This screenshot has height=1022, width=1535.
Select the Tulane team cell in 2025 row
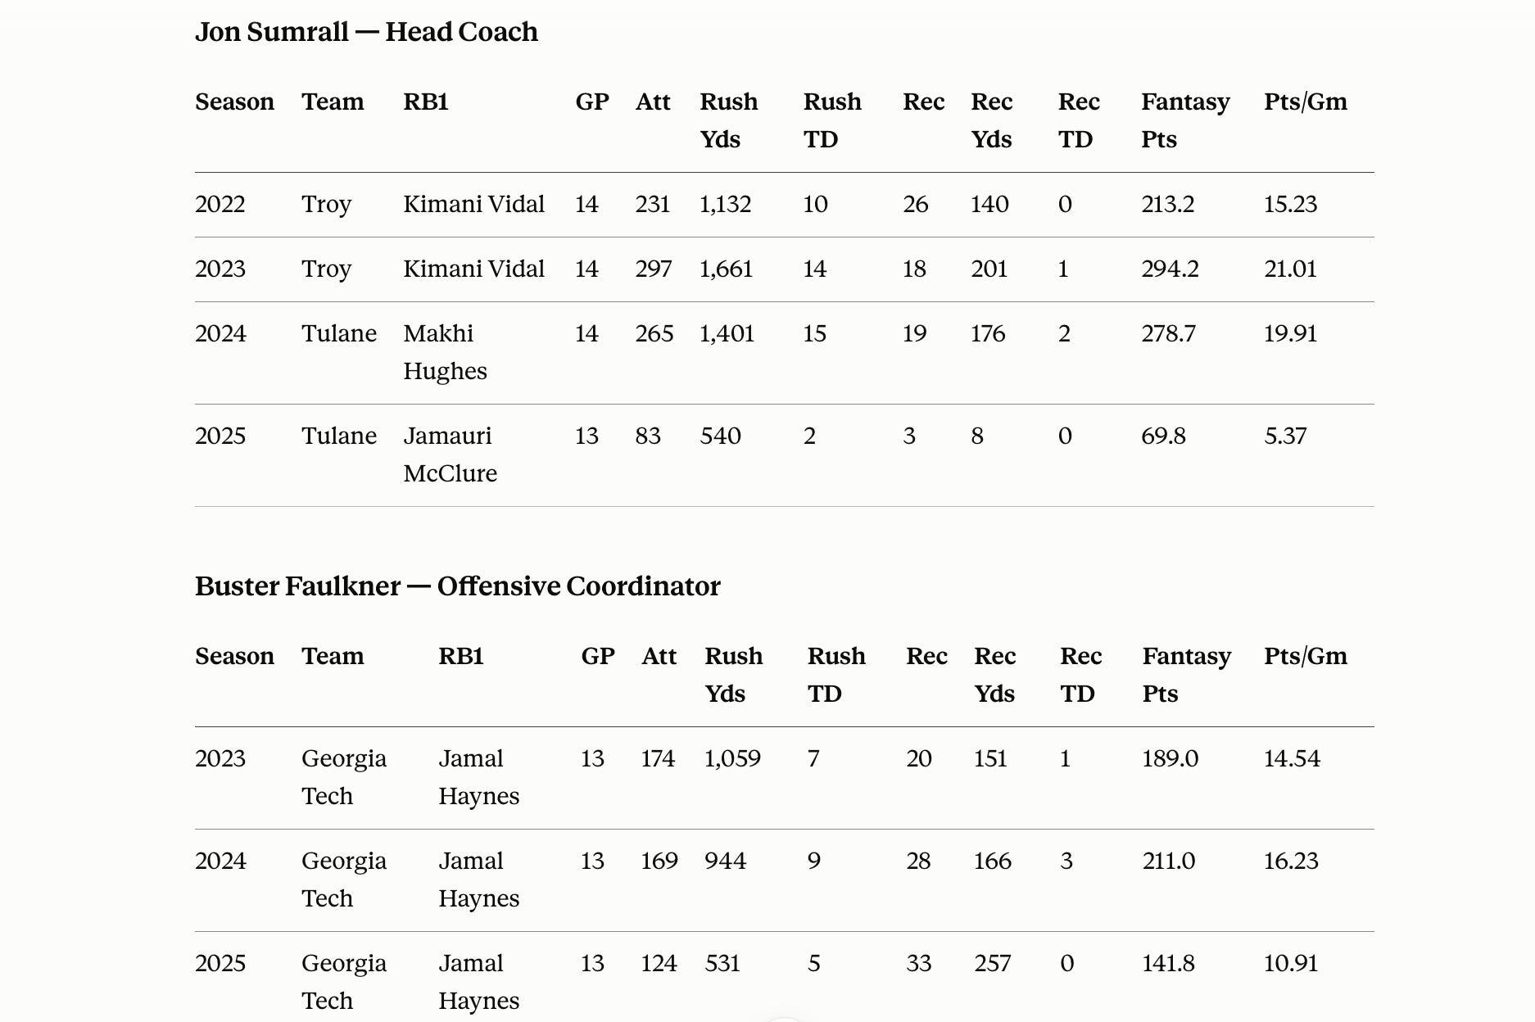point(339,436)
